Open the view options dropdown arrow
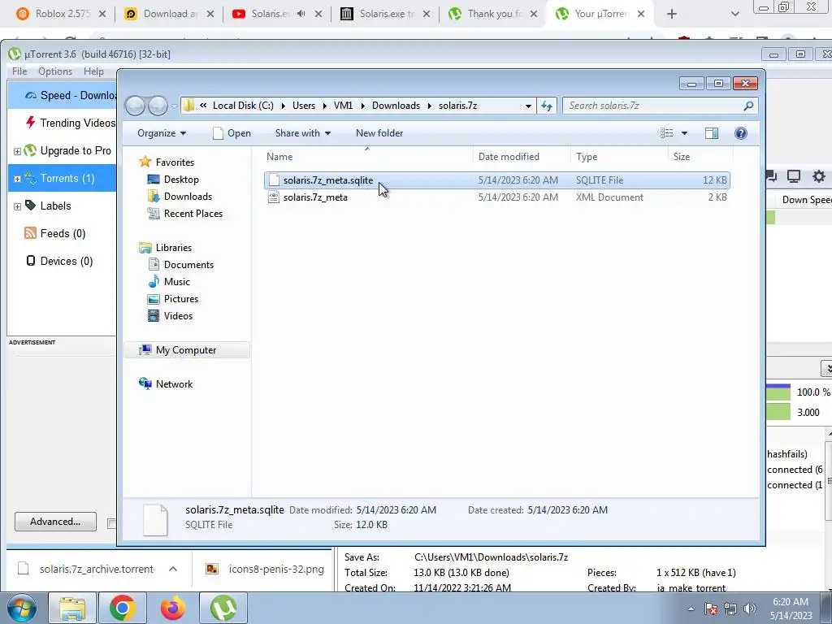Screen dimensions: 832x624 pos(684,133)
